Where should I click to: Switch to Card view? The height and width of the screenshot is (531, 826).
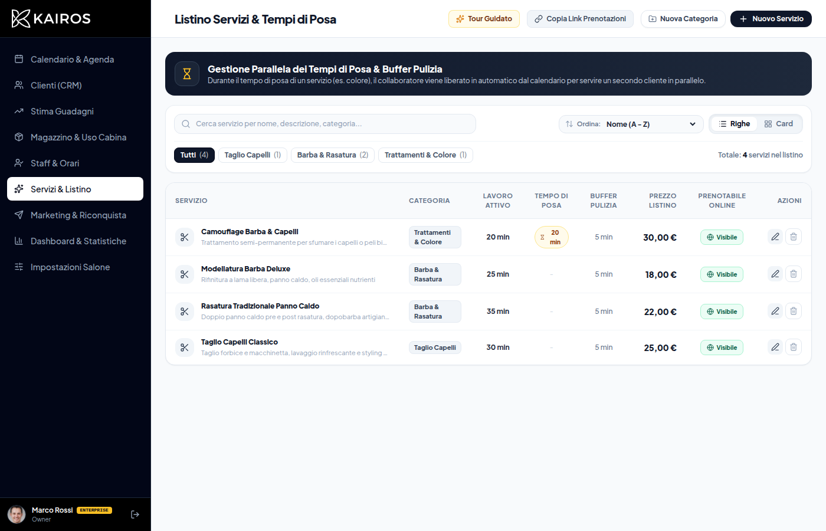point(779,124)
